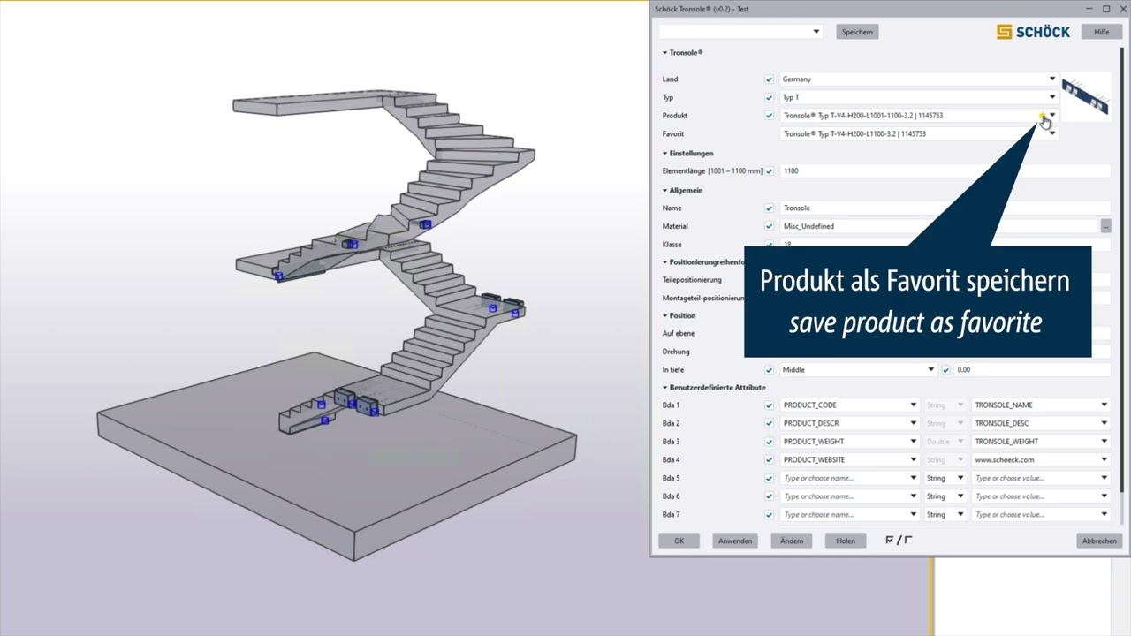
Task: Open the Typ dropdown
Action: click(x=1051, y=97)
